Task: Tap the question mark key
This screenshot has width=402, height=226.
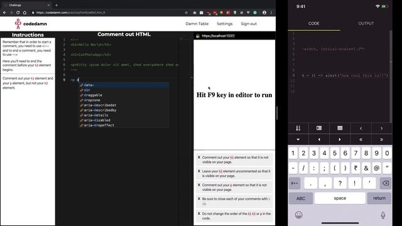Action: (x=340, y=183)
